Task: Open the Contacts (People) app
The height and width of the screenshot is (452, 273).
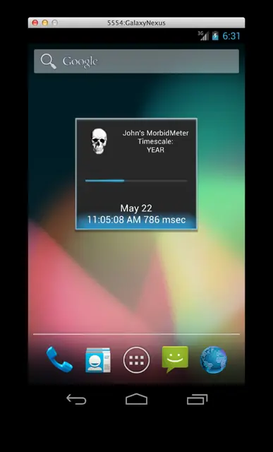Action: (98, 359)
